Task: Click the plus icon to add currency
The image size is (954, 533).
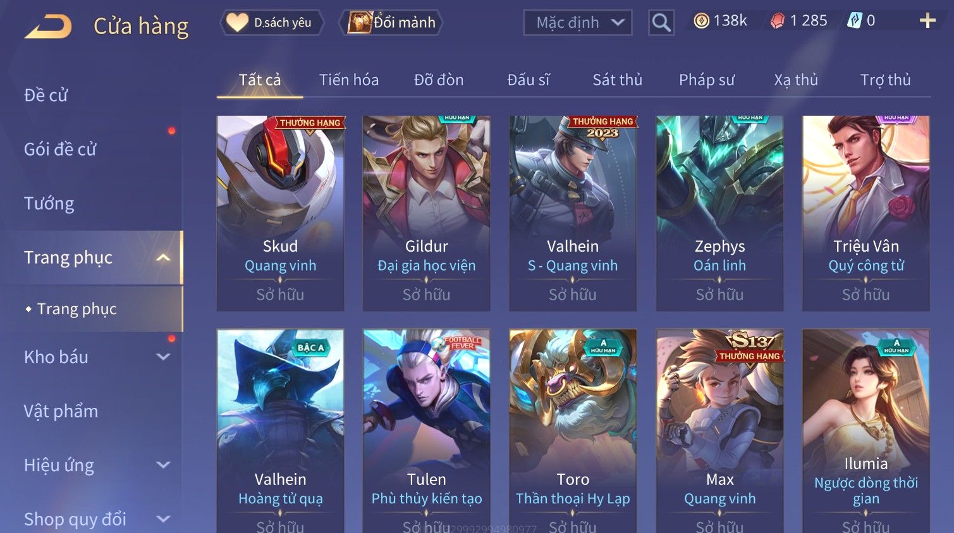Action: point(927,21)
